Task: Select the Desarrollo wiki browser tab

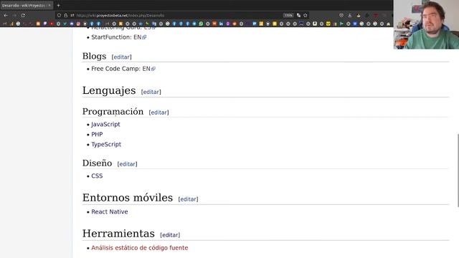Action: (27, 5)
